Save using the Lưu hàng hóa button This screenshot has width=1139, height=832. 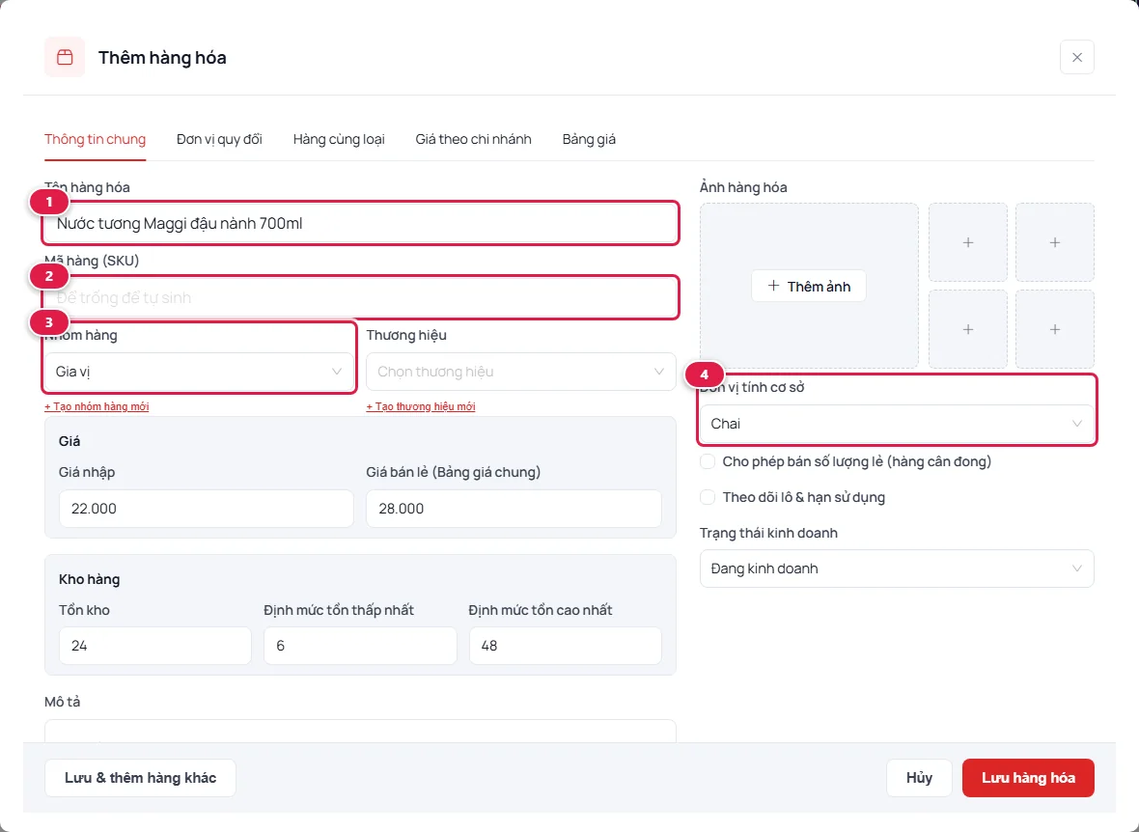click(1028, 778)
